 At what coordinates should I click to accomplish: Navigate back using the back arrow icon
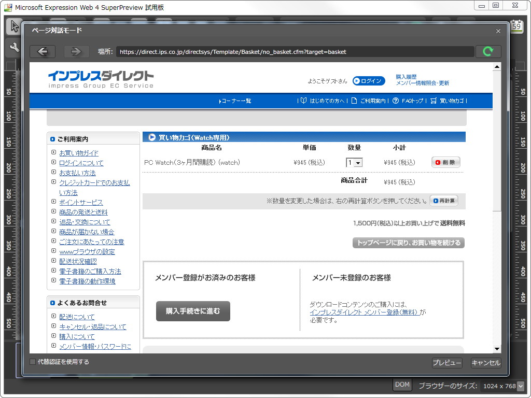[x=42, y=51]
